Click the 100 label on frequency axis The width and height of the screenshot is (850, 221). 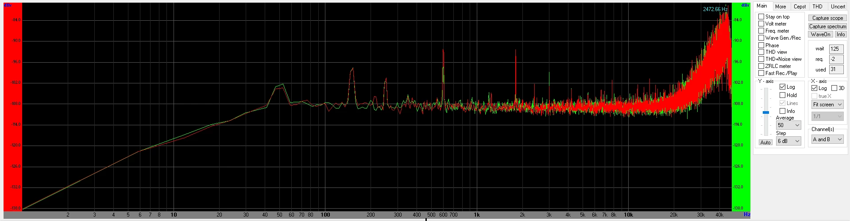[x=325, y=215]
